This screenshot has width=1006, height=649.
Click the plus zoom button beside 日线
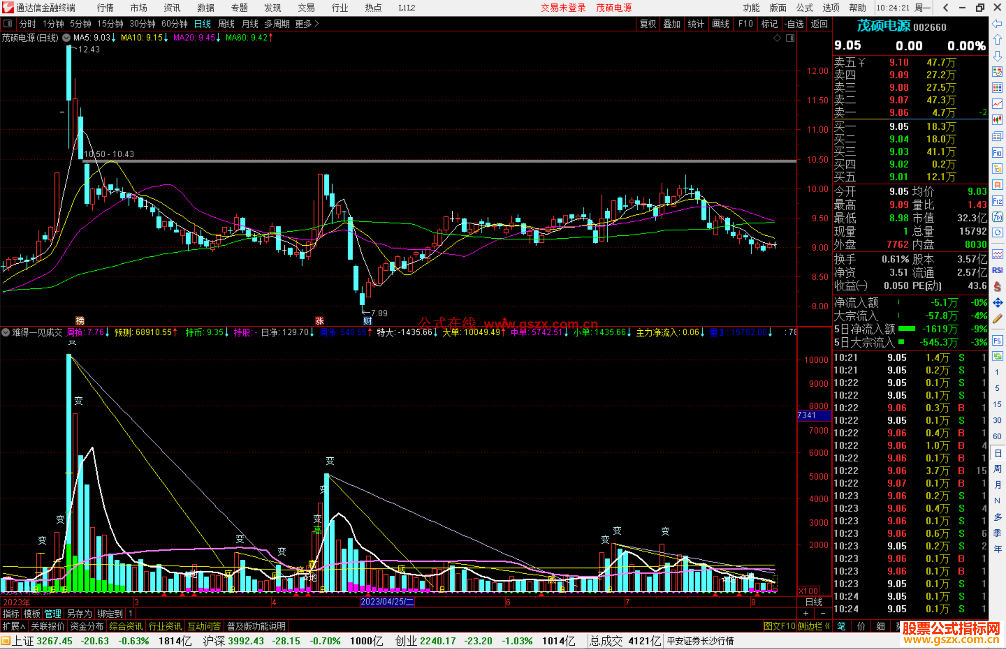806,614
